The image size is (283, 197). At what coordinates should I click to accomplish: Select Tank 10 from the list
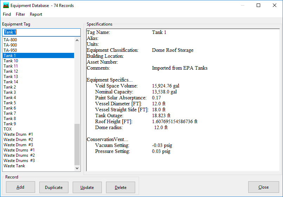point(11,61)
